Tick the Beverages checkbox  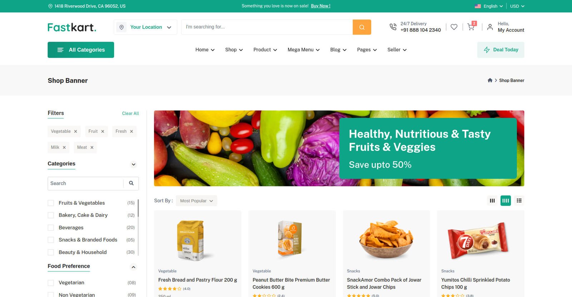[x=51, y=227]
